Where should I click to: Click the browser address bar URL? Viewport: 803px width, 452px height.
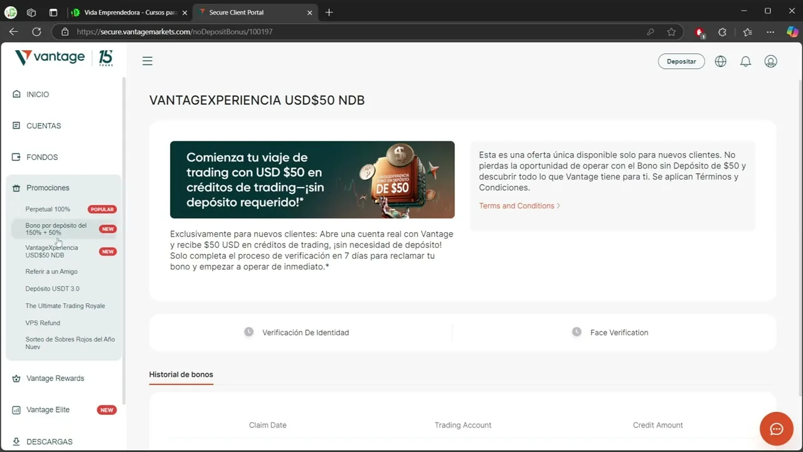coord(174,31)
